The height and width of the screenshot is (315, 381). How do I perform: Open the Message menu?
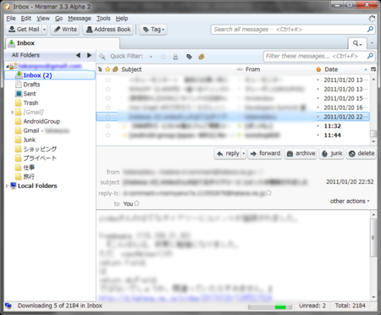point(80,19)
